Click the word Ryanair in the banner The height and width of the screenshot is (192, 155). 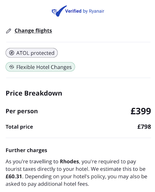pos(97,11)
